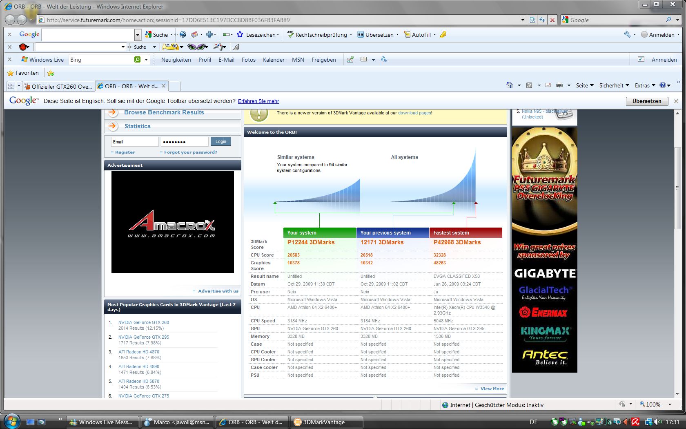686x429 pixels.
Task: Open the Google toolbar wrench settings
Action: tap(627, 35)
